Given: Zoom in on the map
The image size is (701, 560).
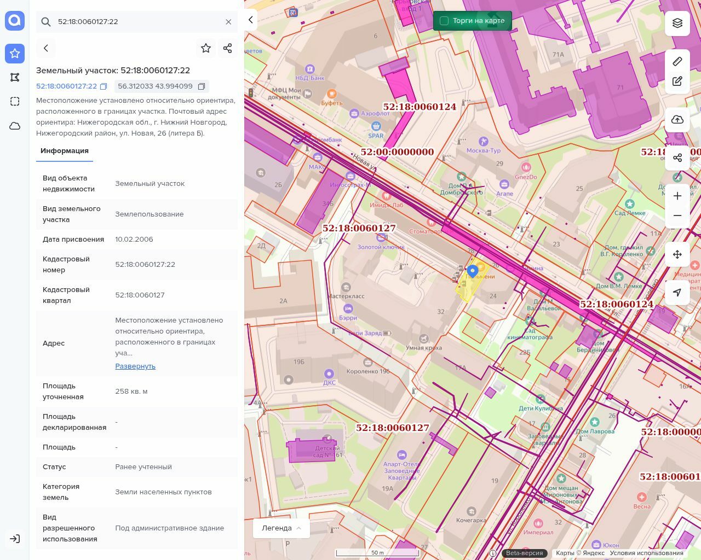Looking at the screenshot, I should [x=677, y=196].
